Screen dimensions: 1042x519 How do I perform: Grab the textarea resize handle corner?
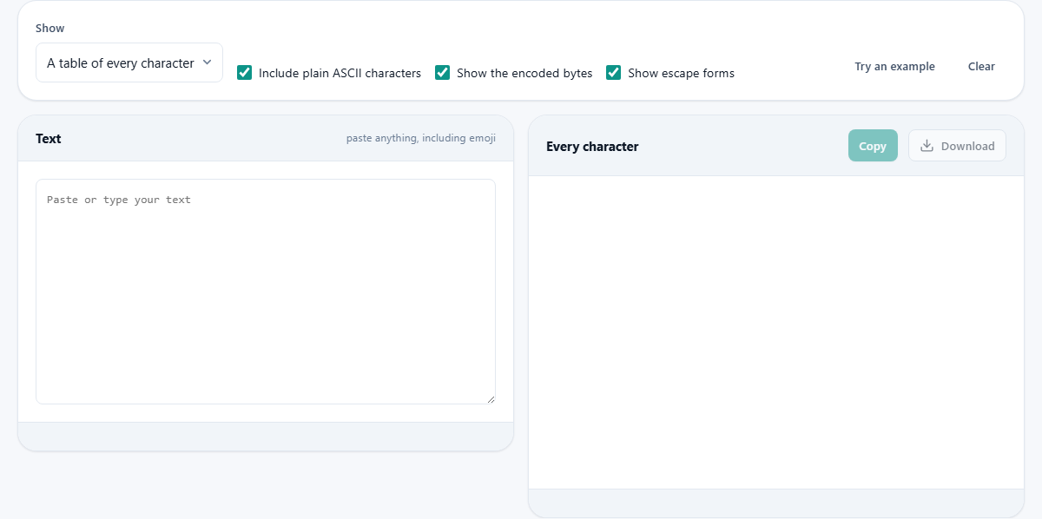(491, 399)
